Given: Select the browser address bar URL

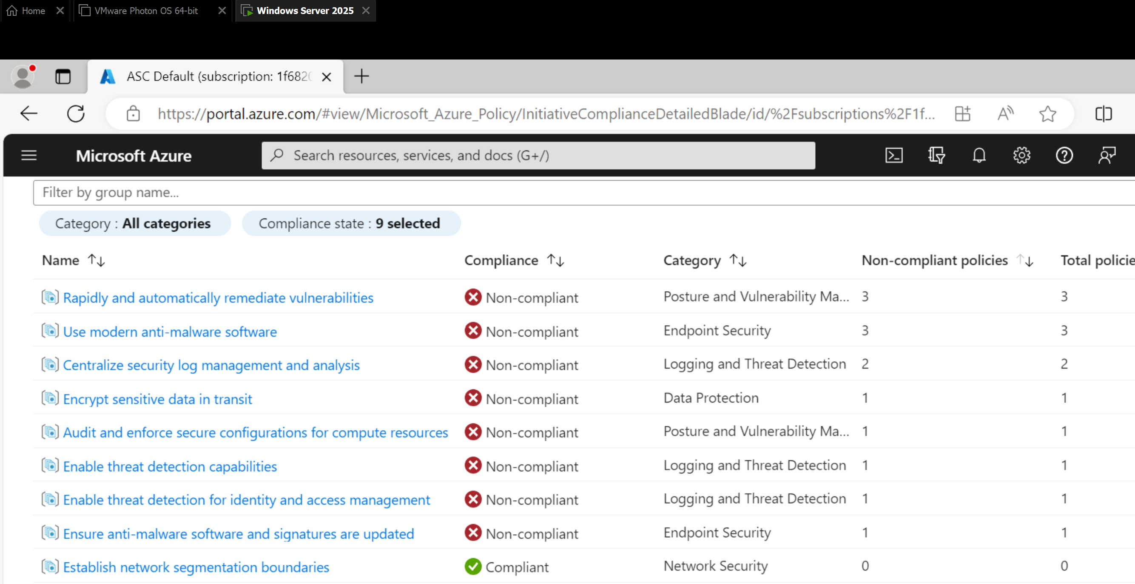Looking at the screenshot, I should [x=546, y=114].
